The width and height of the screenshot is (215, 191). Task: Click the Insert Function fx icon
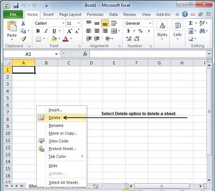(85, 54)
